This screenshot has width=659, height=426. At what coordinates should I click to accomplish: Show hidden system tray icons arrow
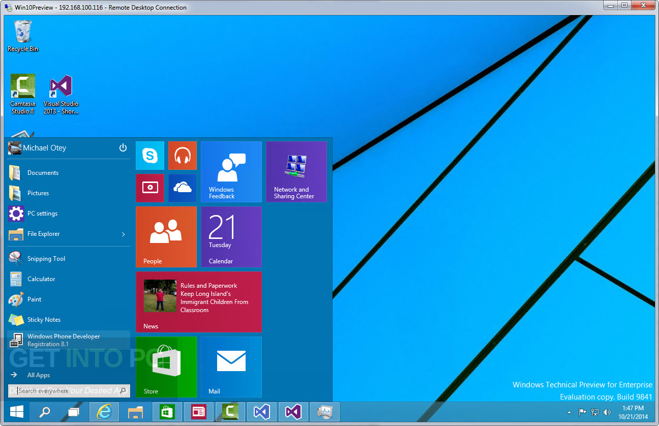[569, 412]
